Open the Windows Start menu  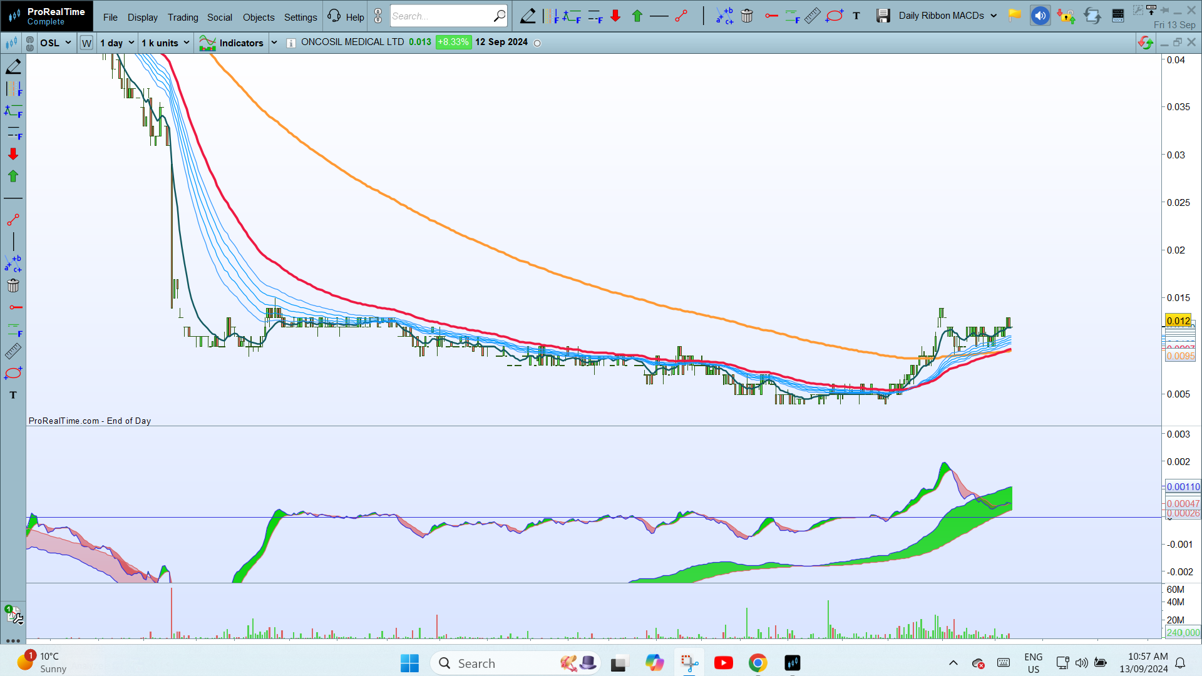pyautogui.click(x=409, y=663)
